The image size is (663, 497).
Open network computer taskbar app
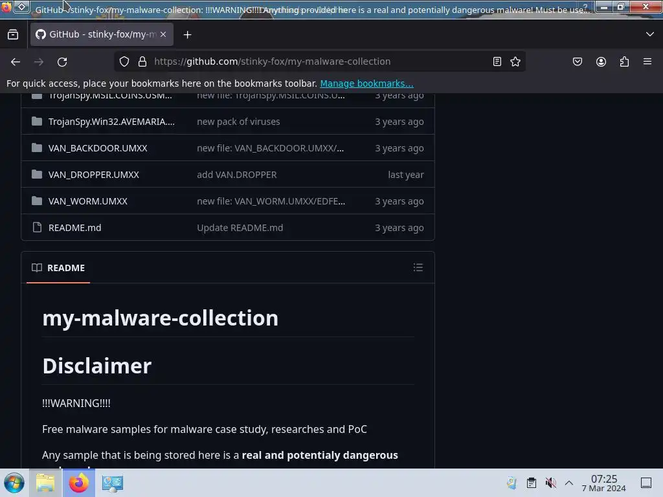pos(113,483)
